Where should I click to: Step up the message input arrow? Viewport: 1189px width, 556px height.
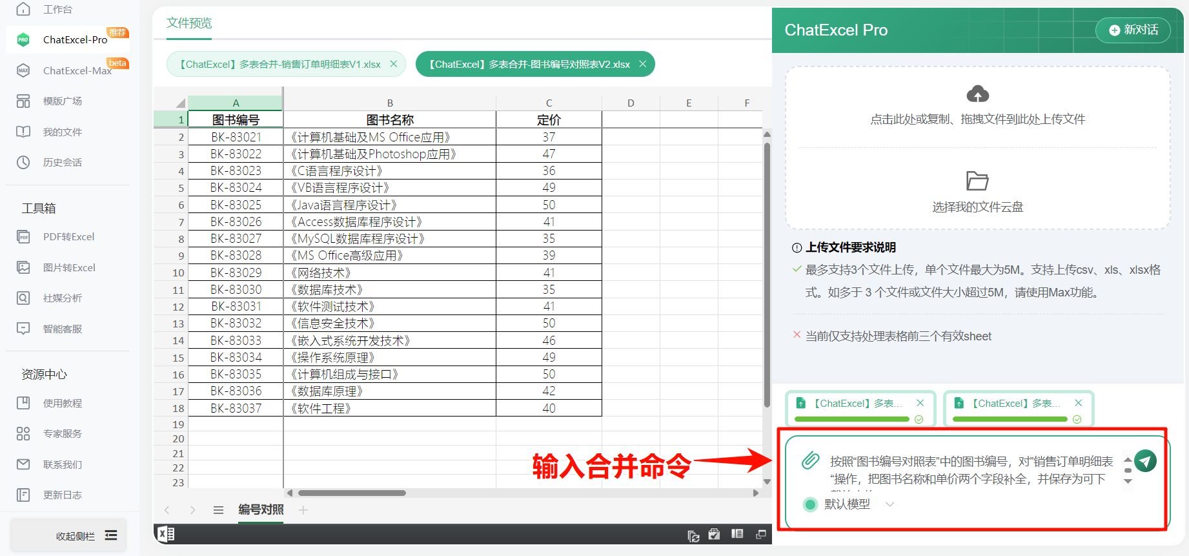pyautogui.click(x=1128, y=460)
